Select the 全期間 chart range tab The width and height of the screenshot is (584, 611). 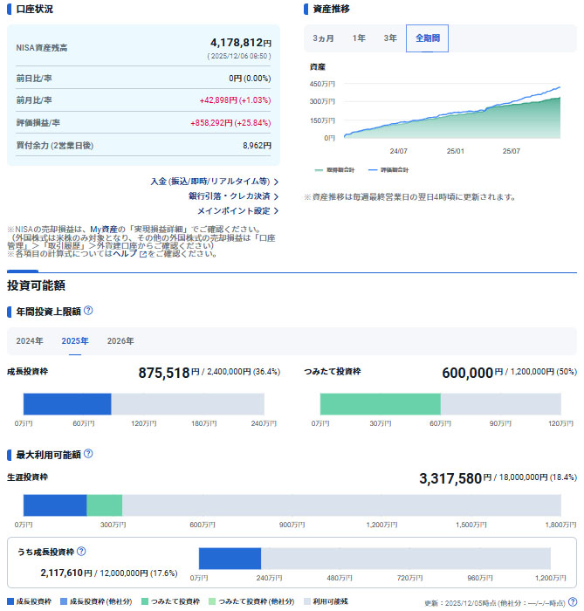tap(428, 38)
